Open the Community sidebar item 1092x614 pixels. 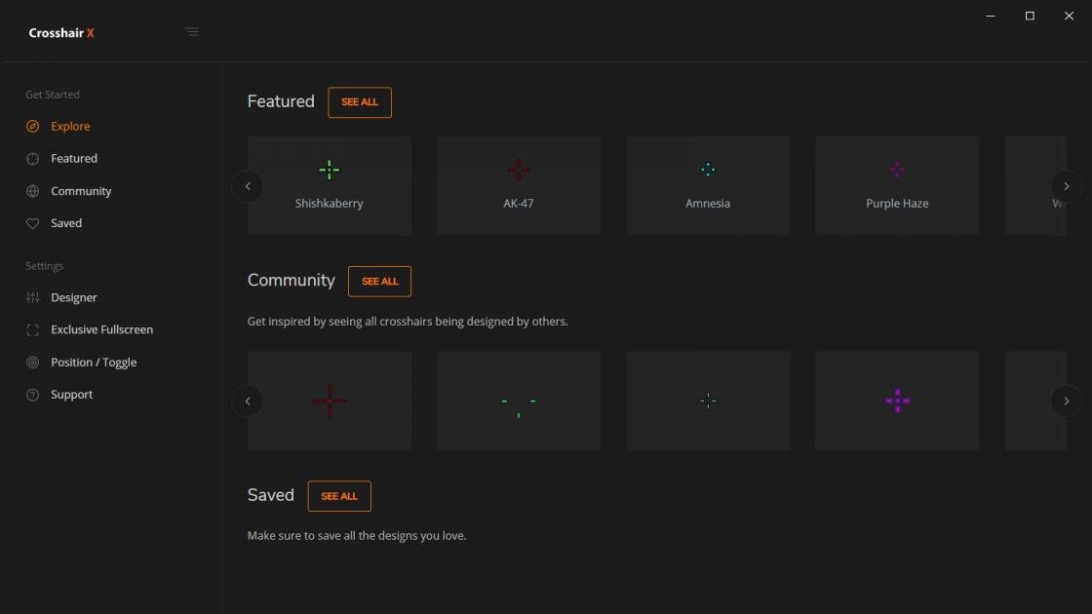tap(81, 191)
